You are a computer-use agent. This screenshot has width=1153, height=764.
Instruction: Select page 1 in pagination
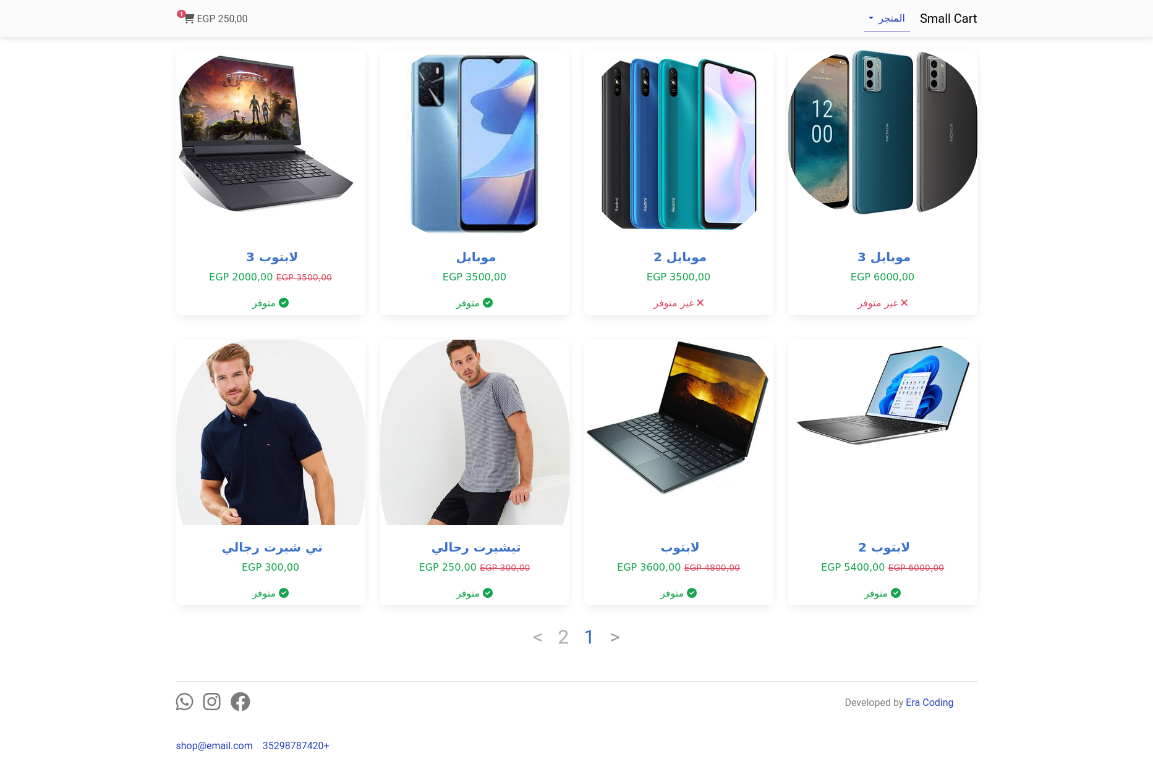589,637
